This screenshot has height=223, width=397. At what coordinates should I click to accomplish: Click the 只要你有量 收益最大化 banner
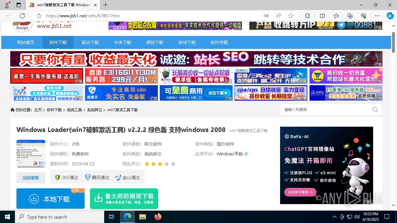pos(196,59)
